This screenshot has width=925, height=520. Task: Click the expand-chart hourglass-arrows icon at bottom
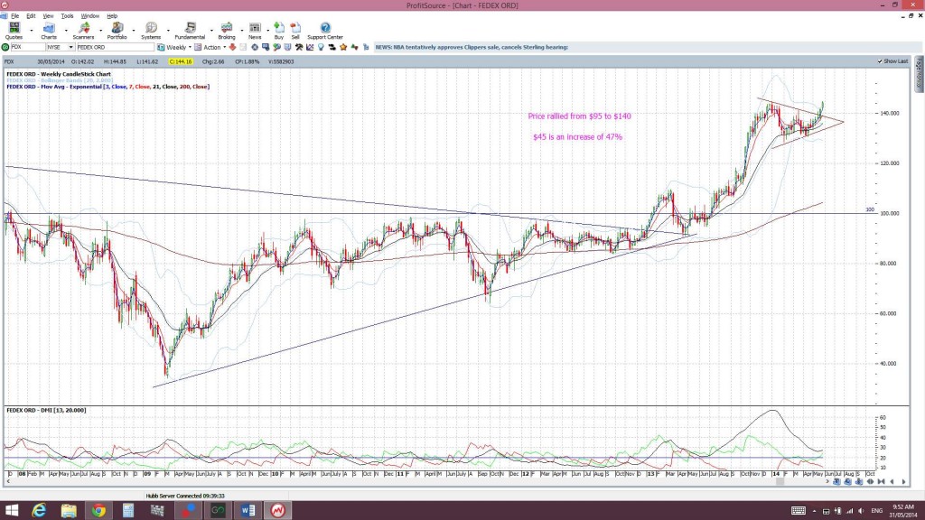point(882,482)
